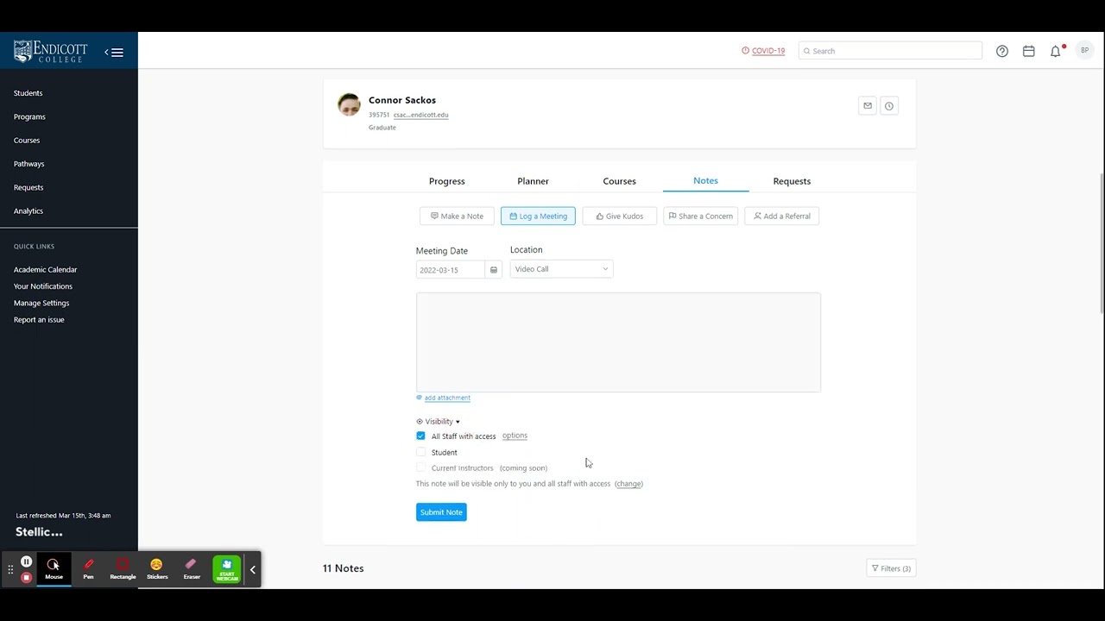
Task: Click the Make a Note button
Action: 457,216
